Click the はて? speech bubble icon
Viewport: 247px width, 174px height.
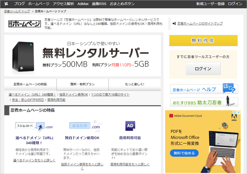(229, 88)
